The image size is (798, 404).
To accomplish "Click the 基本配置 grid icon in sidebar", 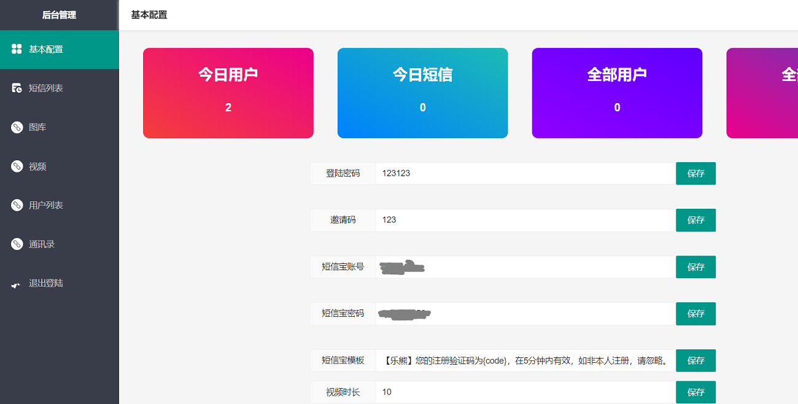I will 17,49.
